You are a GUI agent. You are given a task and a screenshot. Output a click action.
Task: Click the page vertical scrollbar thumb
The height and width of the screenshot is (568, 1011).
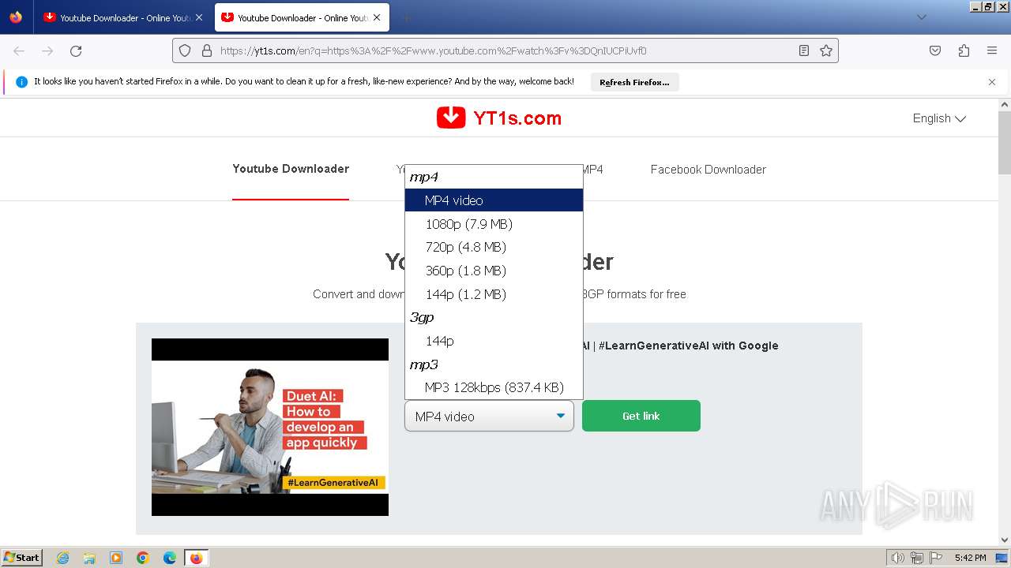[x=1005, y=144]
